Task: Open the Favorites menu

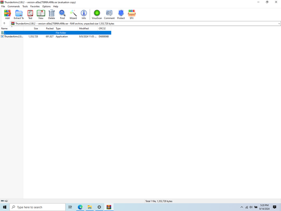Action: point(35,6)
